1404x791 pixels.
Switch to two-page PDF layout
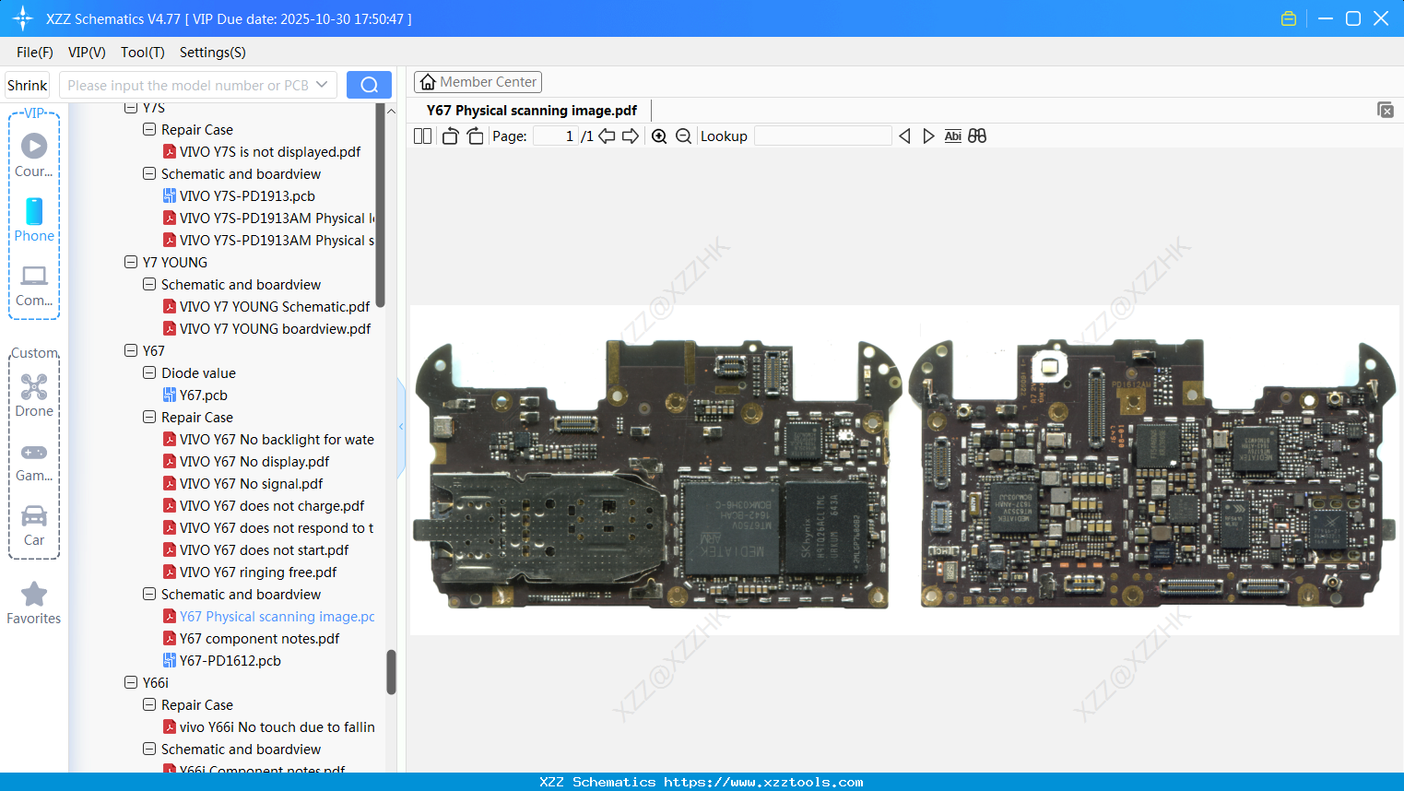(422, 136)
